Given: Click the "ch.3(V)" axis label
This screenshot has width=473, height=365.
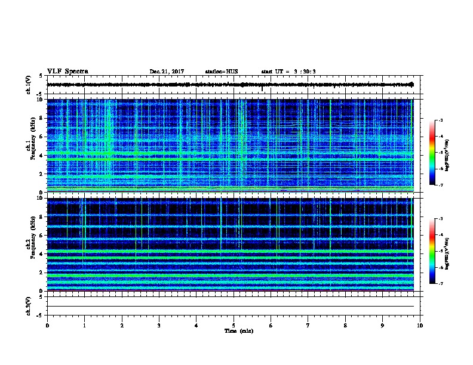Looking at the screenshot, I should click(29, 306).
